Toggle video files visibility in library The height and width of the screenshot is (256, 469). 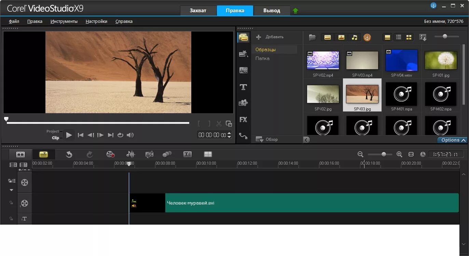tap(328, 37)
